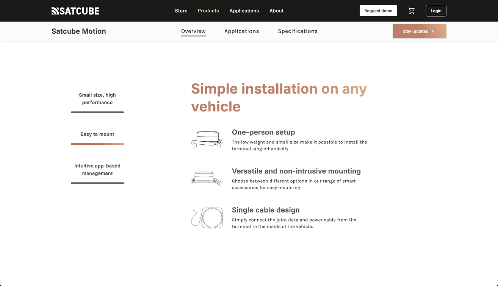This screenshot has width=498, height=286.
Task: Switch to the Overview tab
Action: click(193, 31)
